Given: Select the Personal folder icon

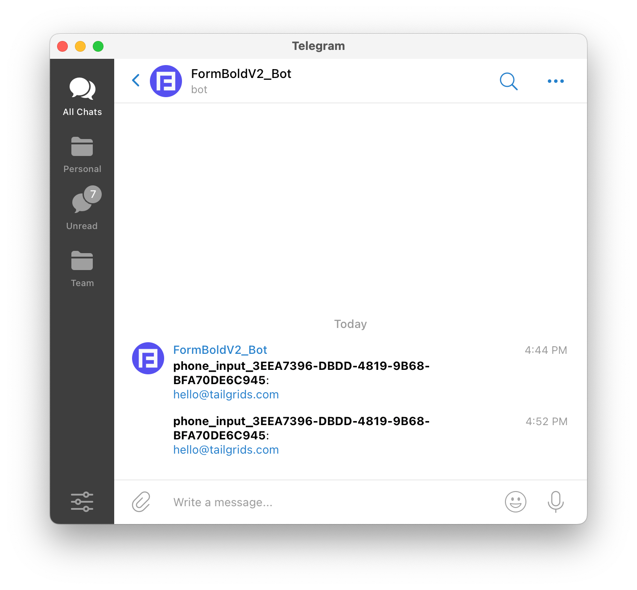Looking at the screenshot, I should click(82, 147).
